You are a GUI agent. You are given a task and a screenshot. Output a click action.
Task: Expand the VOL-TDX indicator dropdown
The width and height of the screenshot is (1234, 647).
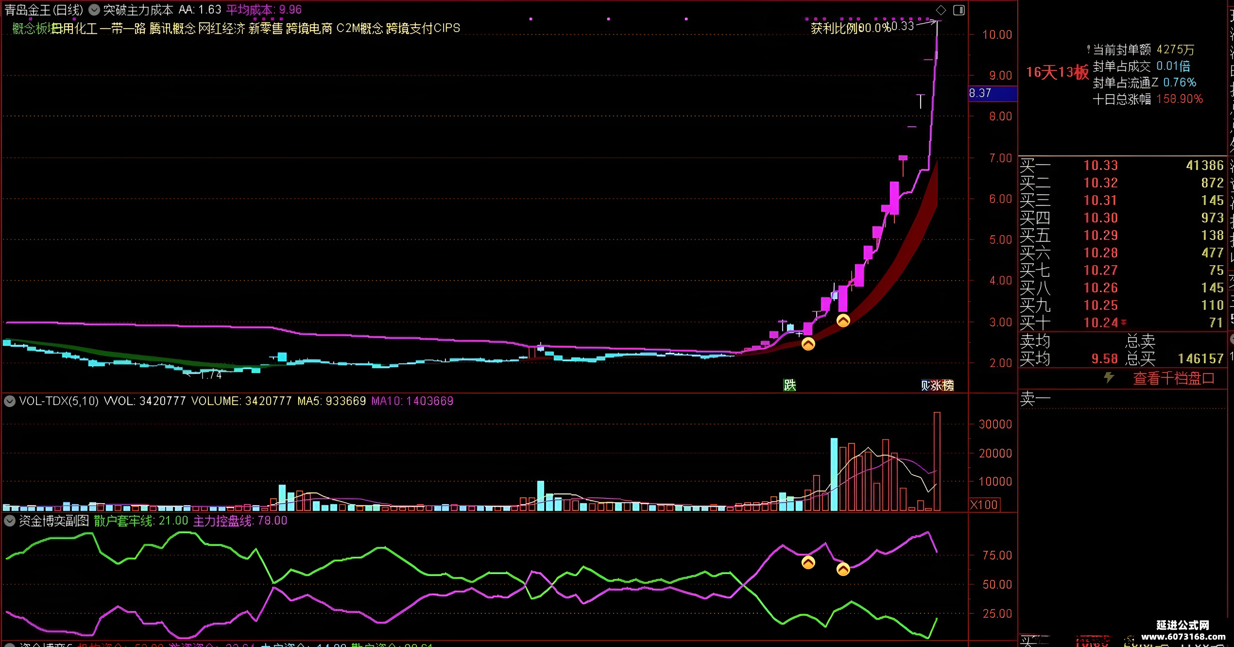point(10,401)
